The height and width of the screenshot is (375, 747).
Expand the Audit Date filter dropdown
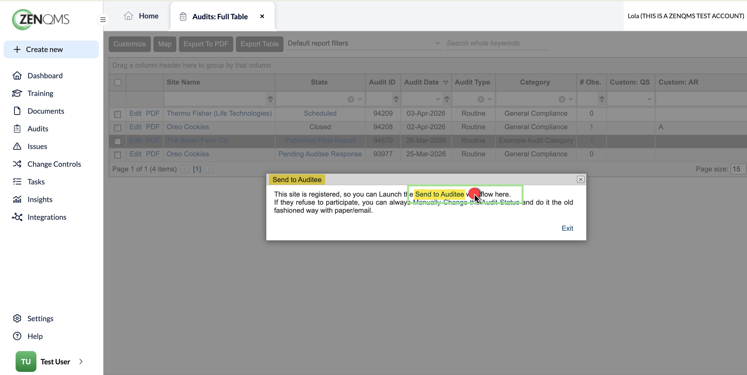(438, 99)
